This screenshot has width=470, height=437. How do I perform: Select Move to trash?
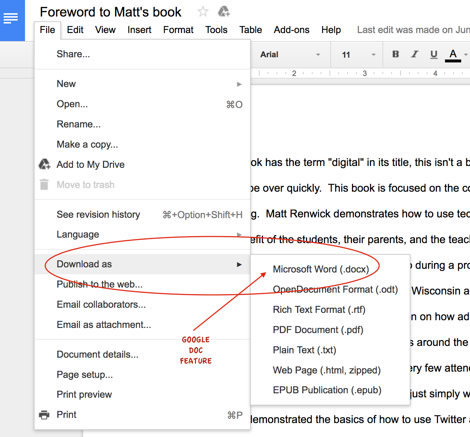pos(142,185)
